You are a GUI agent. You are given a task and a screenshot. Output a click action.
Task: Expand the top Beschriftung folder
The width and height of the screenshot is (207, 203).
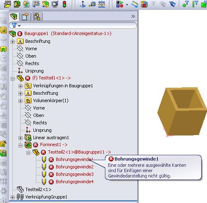(12, 42)
